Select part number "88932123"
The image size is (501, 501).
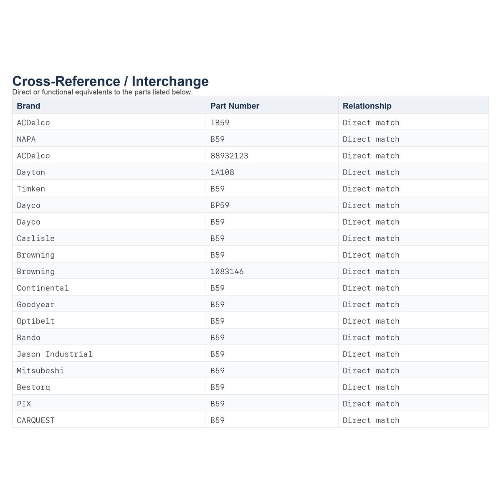(230, 156)
